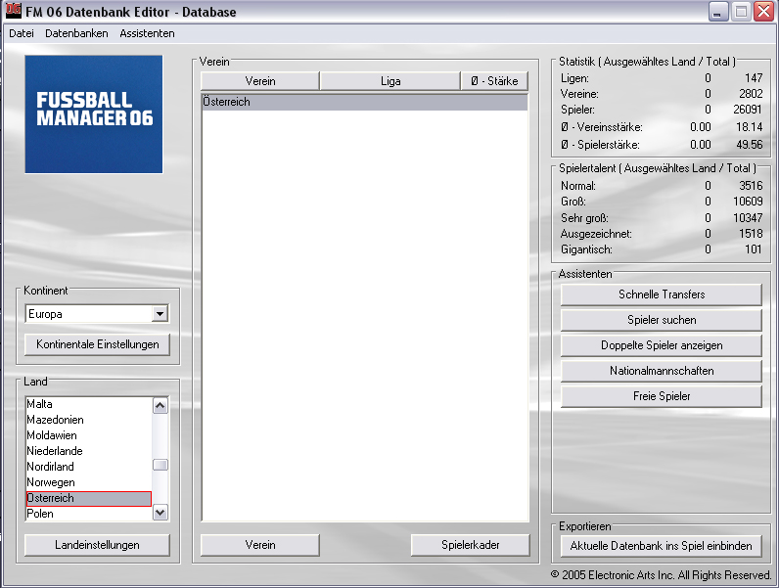Click the Land list scroll down arrow
The image size is (779, 588).
(x=160, y=512)
